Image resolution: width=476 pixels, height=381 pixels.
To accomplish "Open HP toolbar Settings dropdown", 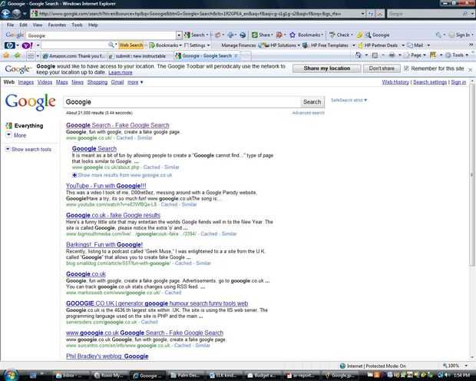I will click(x=197, y=45).
